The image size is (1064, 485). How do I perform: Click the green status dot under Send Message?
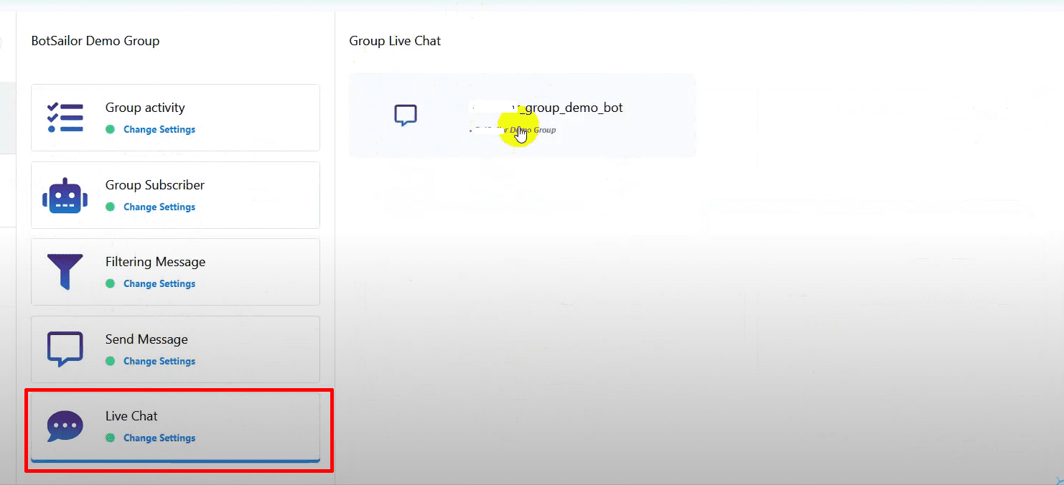click(x=111, y=361)
